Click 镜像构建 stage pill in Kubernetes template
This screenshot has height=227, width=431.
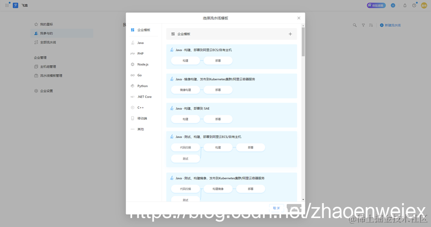tap(186, 90)
